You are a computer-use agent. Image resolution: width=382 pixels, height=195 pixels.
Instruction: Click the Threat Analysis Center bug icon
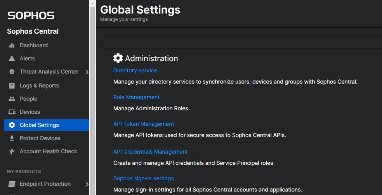(12, 72)
